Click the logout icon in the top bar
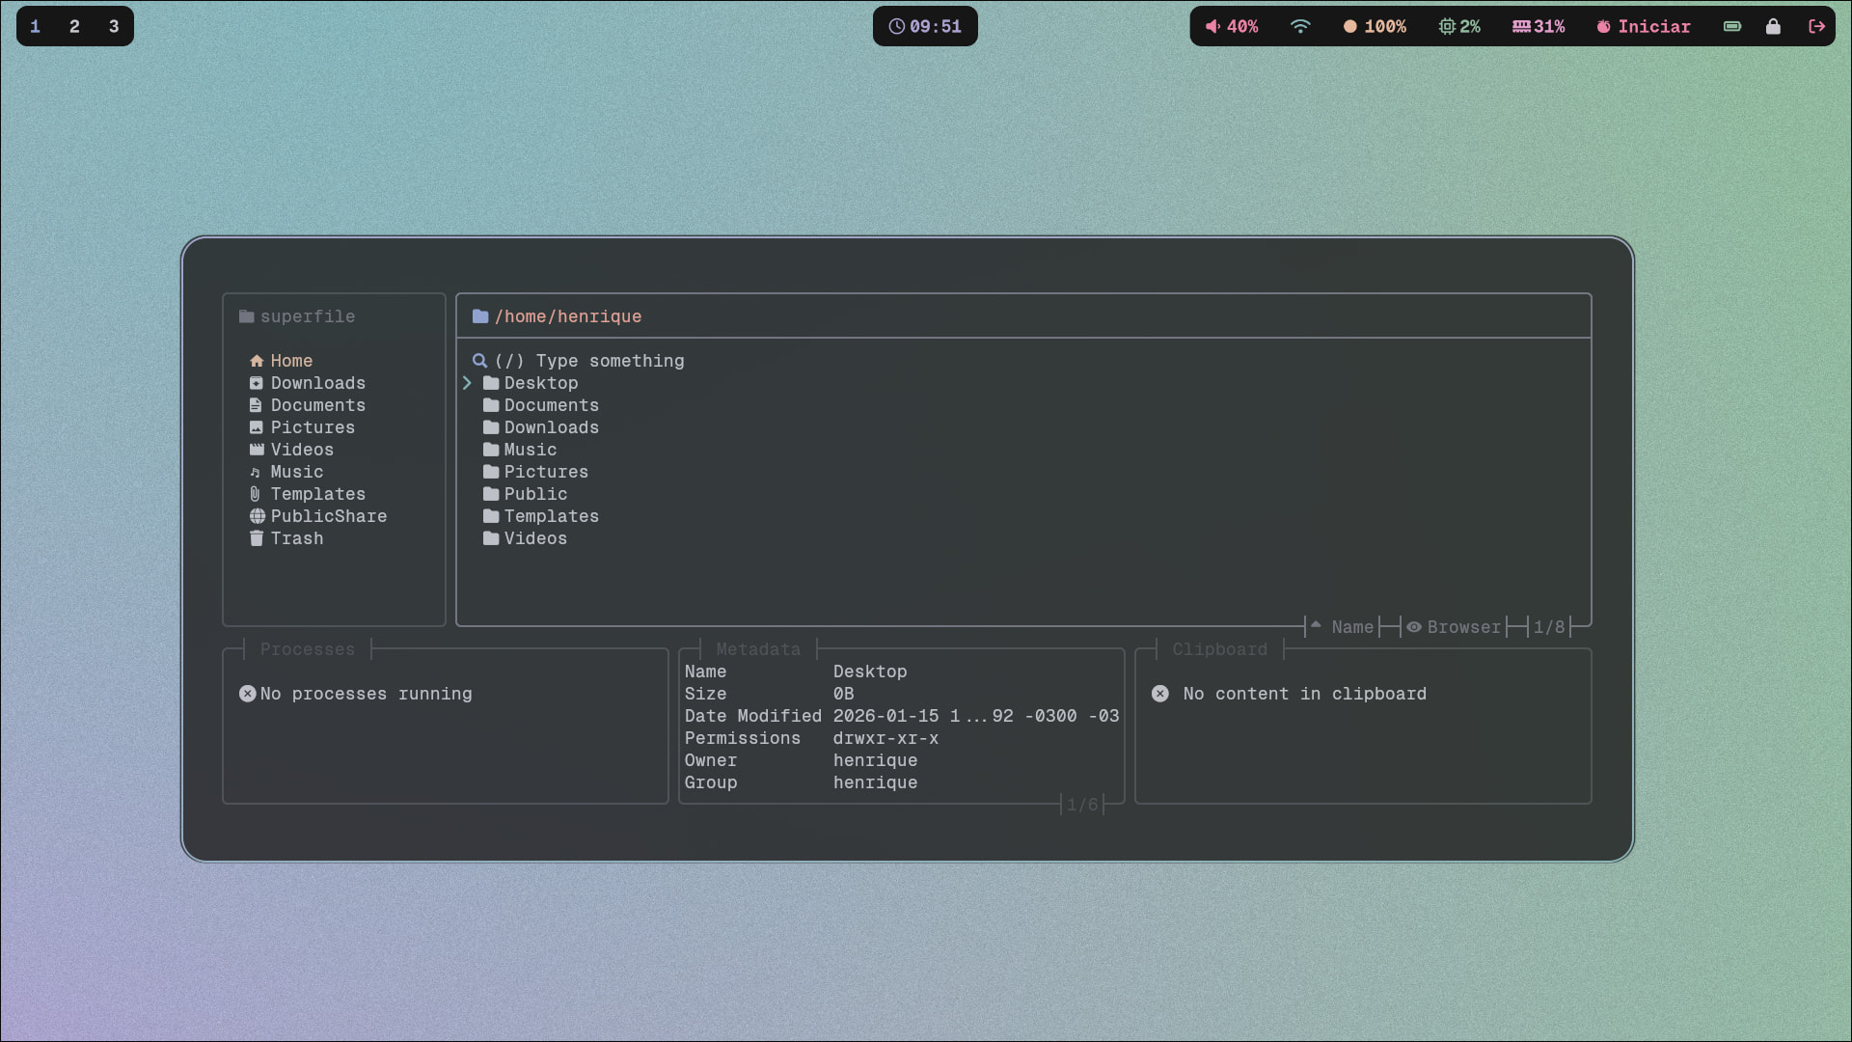The height and width of the screenshot is (1042, 1852). [1816, 26]
